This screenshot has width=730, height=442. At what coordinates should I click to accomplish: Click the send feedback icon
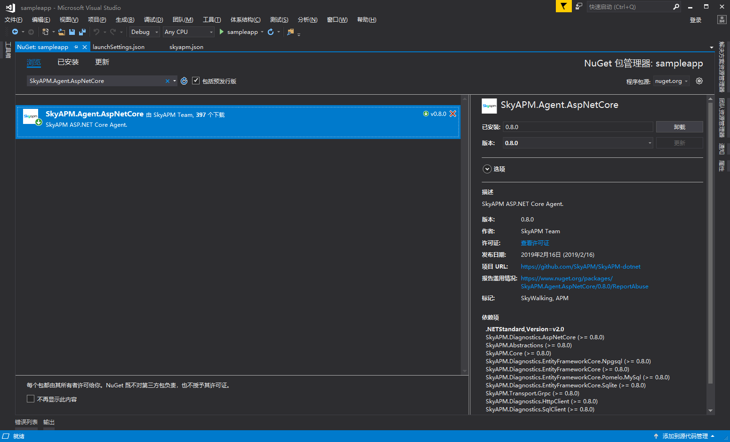click(579, 6)
